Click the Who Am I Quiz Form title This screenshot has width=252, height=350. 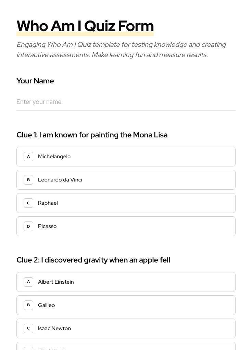tap(85, 26)
